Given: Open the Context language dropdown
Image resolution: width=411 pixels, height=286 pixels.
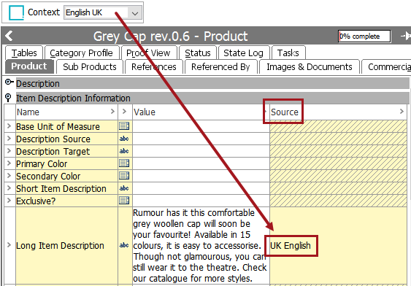Looking at the screenshot, I should pos(135,13).
